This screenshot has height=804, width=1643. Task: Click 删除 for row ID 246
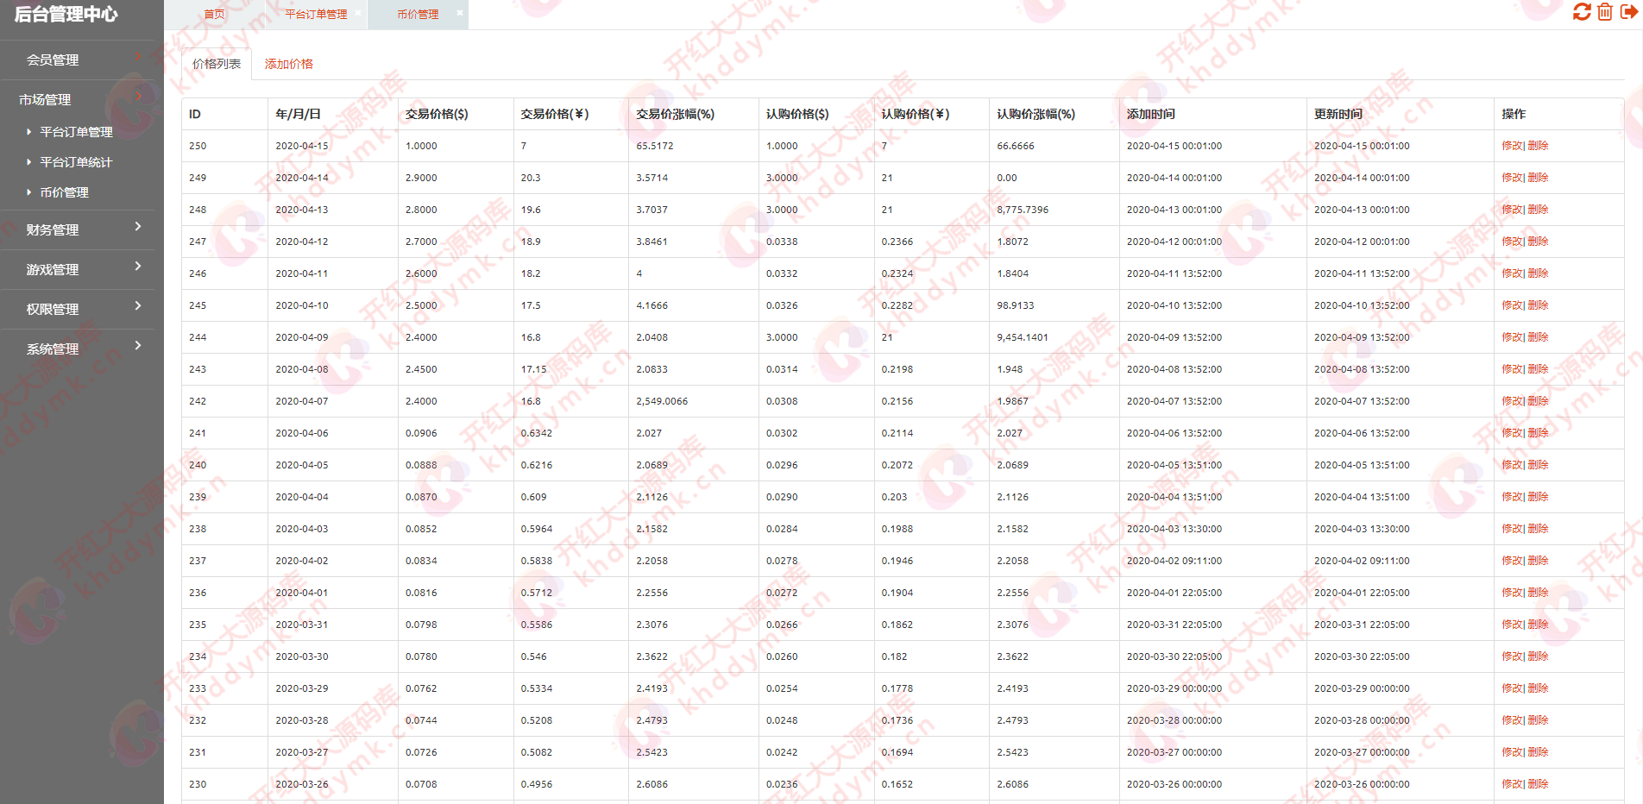tap(1538, 273)
